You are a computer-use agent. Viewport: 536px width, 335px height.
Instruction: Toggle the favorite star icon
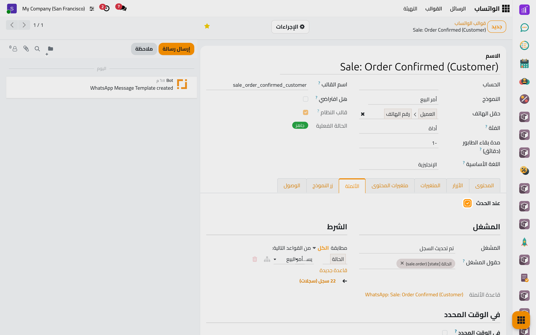click(207, 26)
